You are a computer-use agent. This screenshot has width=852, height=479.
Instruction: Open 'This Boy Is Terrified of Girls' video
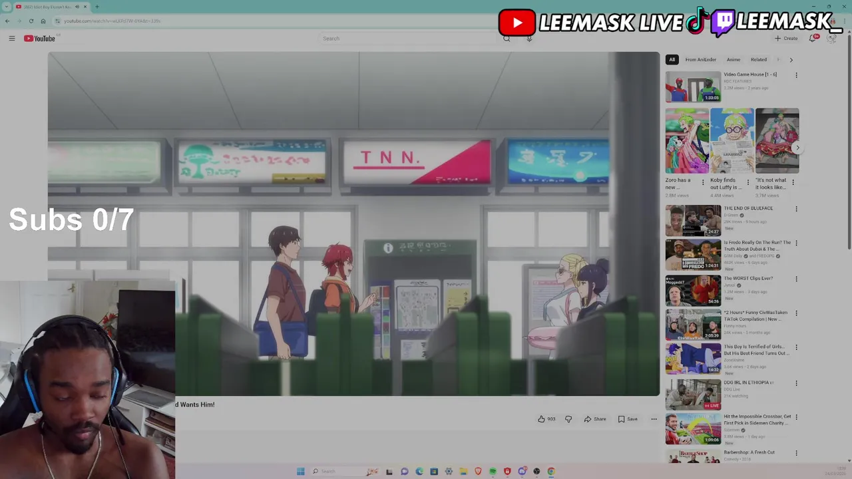tap(693, 359)
